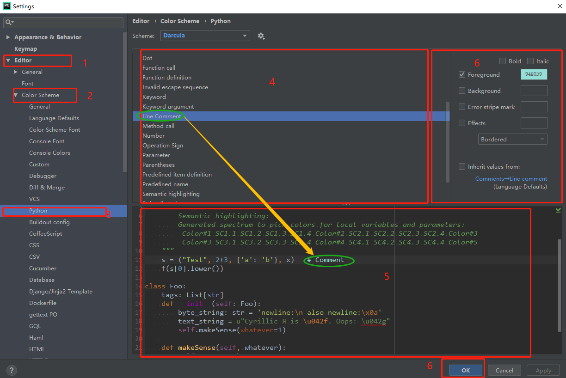Click the Apply button
The height and width of the screenshot is (378, 566).
click(x=543, y=370)
